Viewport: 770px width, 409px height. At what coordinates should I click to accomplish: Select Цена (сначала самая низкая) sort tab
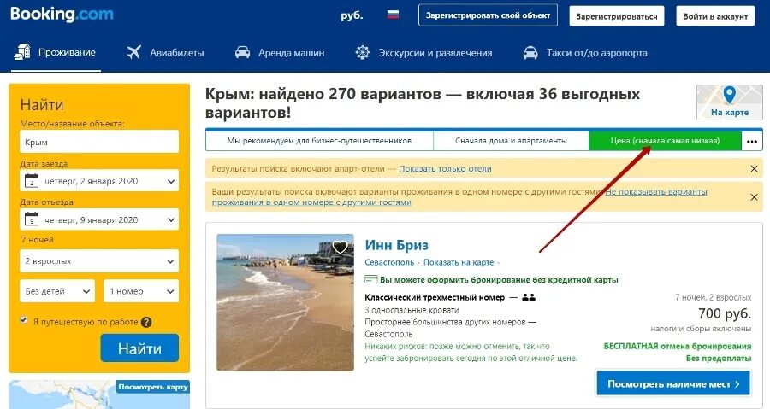pyautogui.click(x=665, y=141)
